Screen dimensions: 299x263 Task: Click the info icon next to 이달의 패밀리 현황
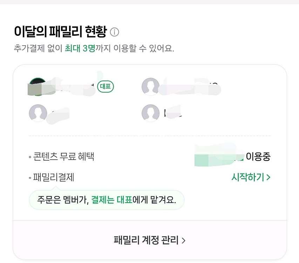pos(115,31)
